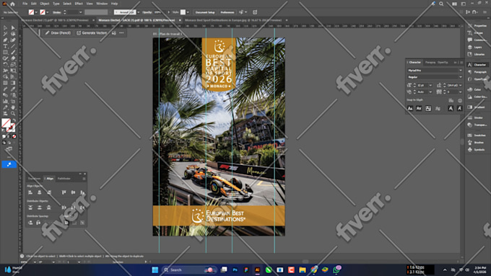The image size is (491, 276).
Task: Swap fill and stroke arrow
Action: 14,120
